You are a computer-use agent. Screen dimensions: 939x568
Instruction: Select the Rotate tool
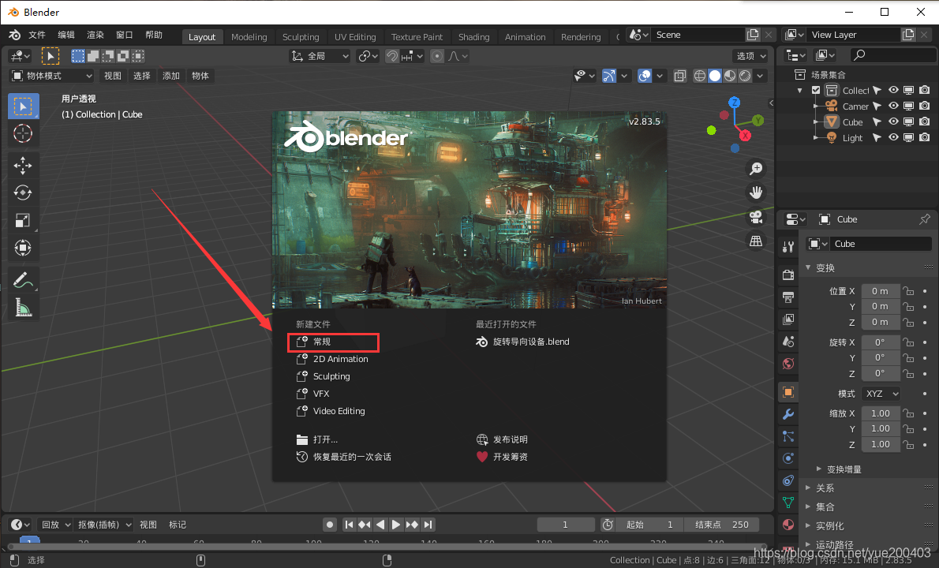(23, 192)
